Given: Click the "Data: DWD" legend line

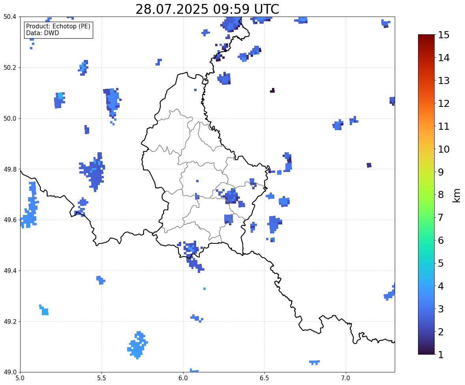Looking at the screenshot, I should (42, 33).
